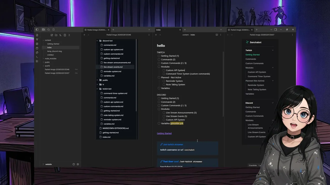Check Note Taking System checkbox
330x185 pixels.
(164, 85)
